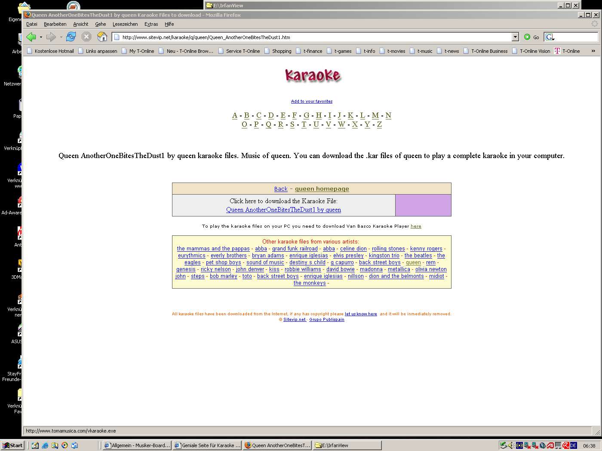This screenshot has width=602, height=451.
Task: Open the T-Online Business bookmark
Action: click(485, 51)
